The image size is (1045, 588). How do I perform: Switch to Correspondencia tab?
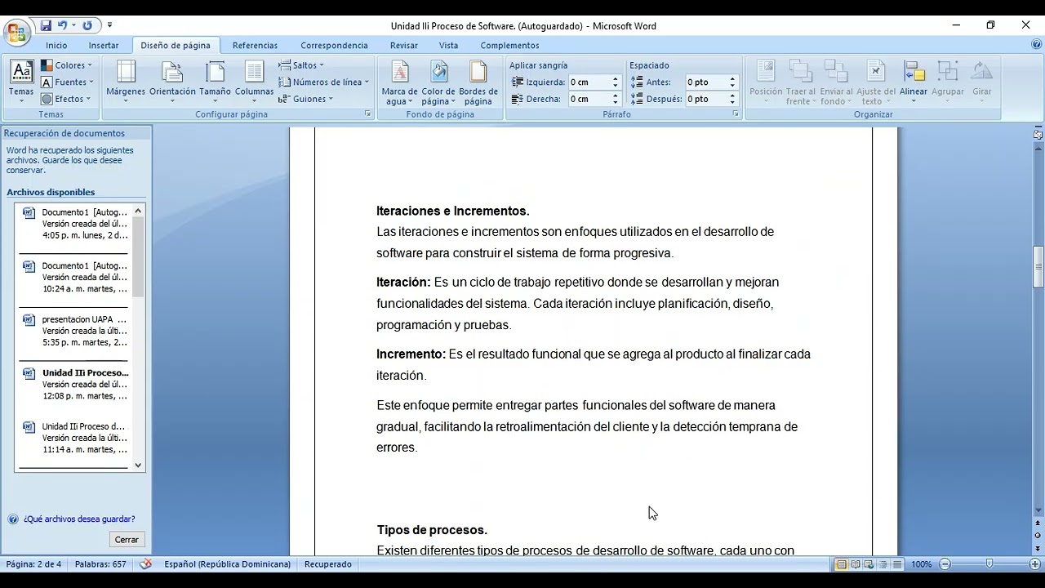334,46
